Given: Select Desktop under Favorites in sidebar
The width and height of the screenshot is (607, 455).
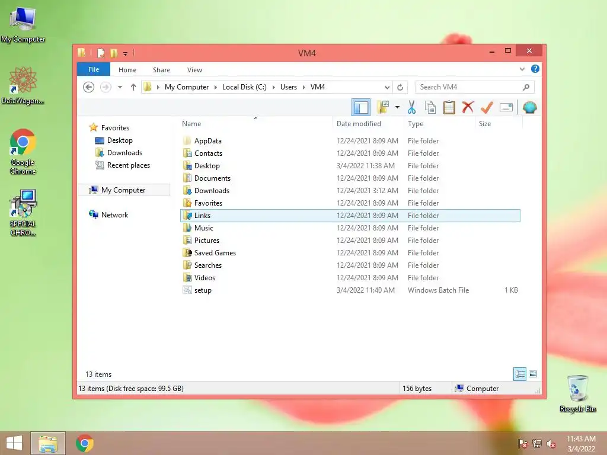Looking at the screenshot, I should [x=120, y=140].
